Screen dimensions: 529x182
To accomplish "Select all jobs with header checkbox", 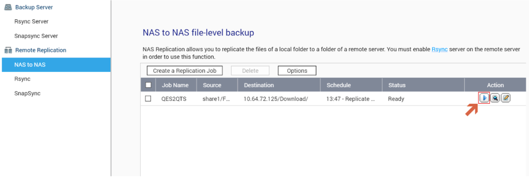I will point(148,85).
